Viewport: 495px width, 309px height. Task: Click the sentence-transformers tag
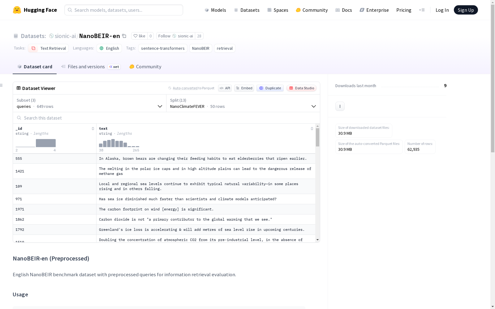coord(163,48)
